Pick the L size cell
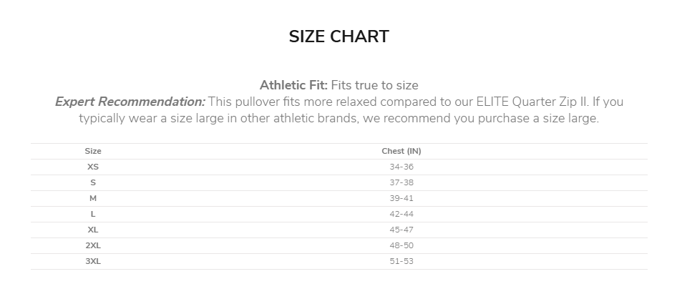 [x=93, y=214]
